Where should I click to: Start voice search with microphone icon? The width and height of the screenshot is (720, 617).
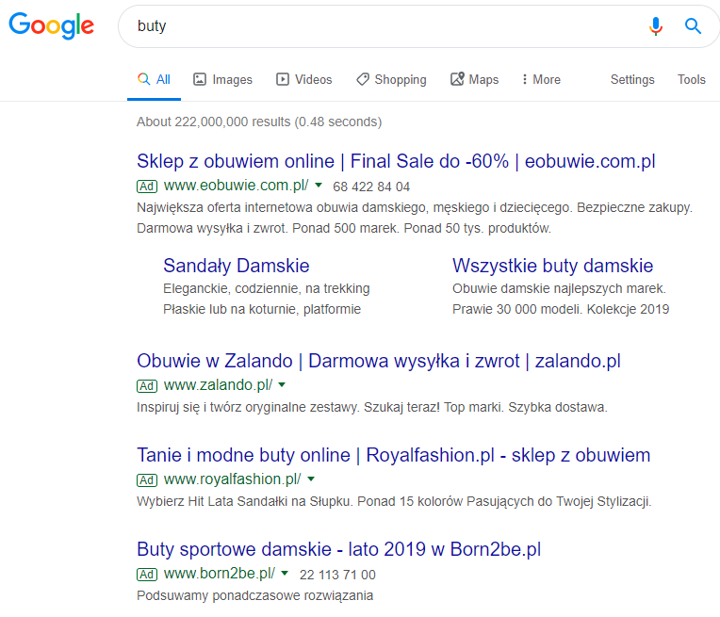pos(656,26)
